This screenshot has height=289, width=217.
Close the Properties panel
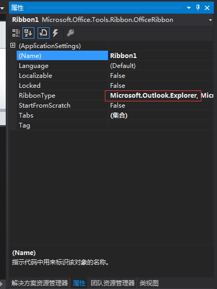pos(207,8)
